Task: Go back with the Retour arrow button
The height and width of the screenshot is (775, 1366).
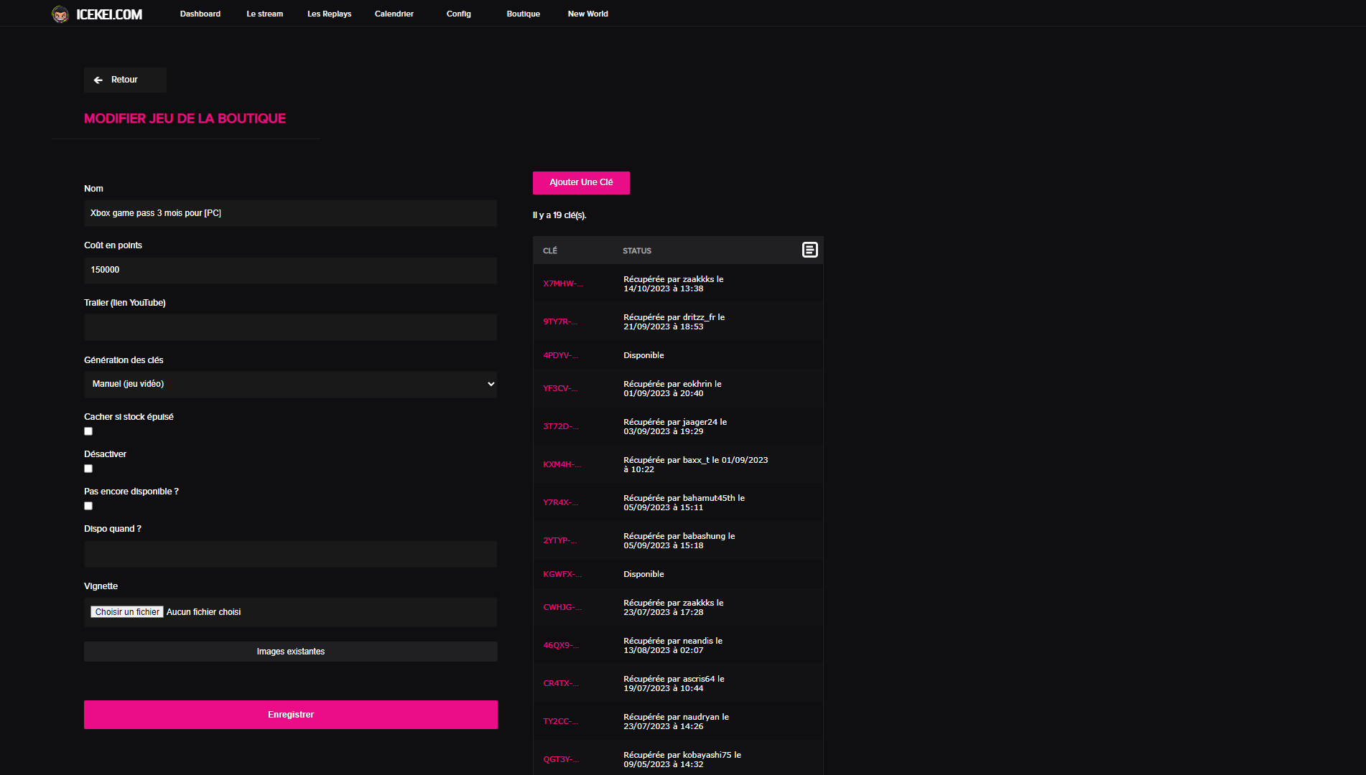Action: pyautogui.click(x=125, y=80)
